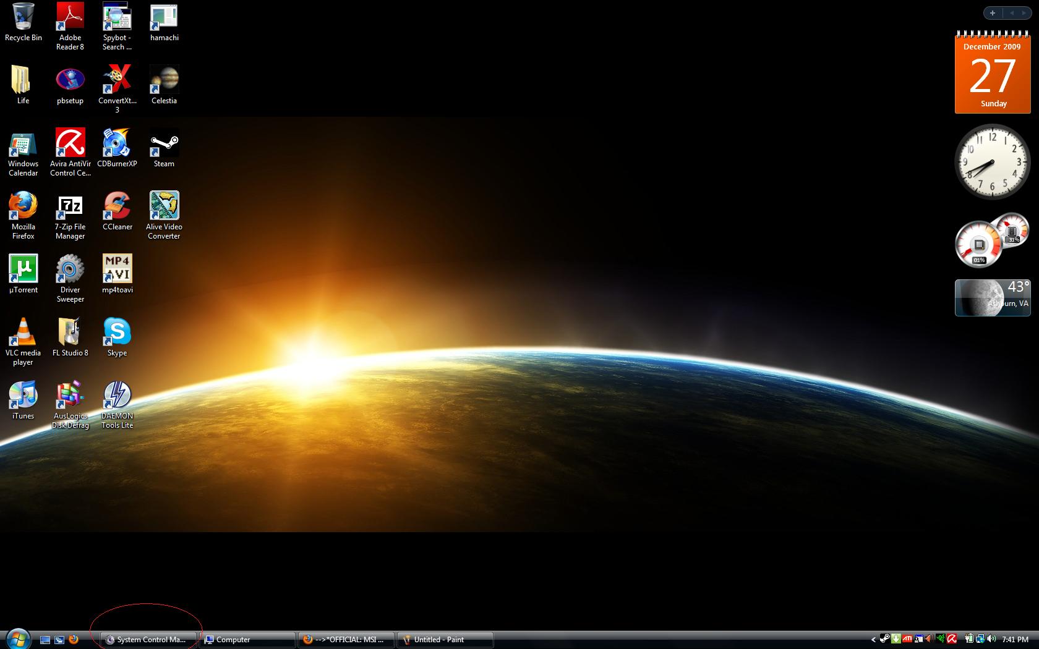
Task: Click the CPU meter gadget
Action: click(x=992, y=241)
